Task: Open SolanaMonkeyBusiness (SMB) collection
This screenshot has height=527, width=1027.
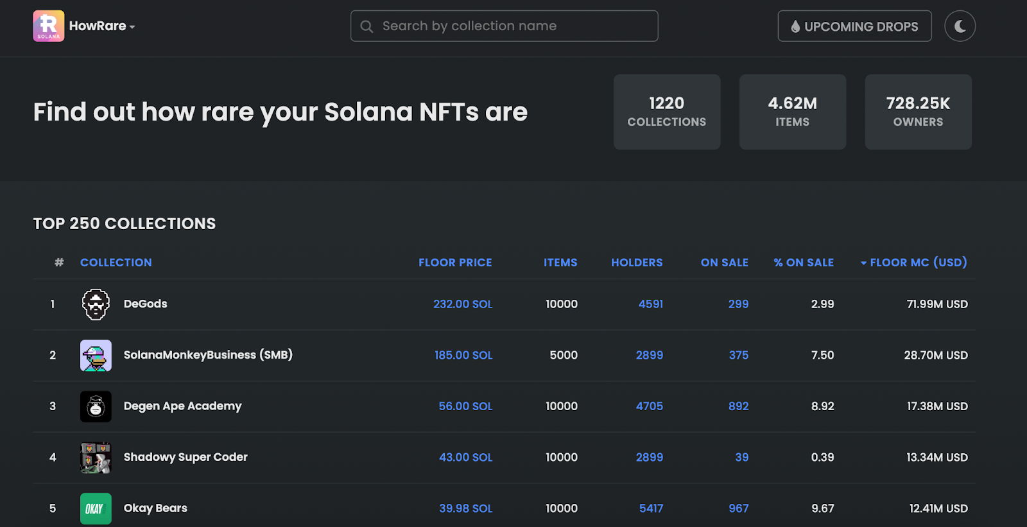Action: tap(208, 355)
